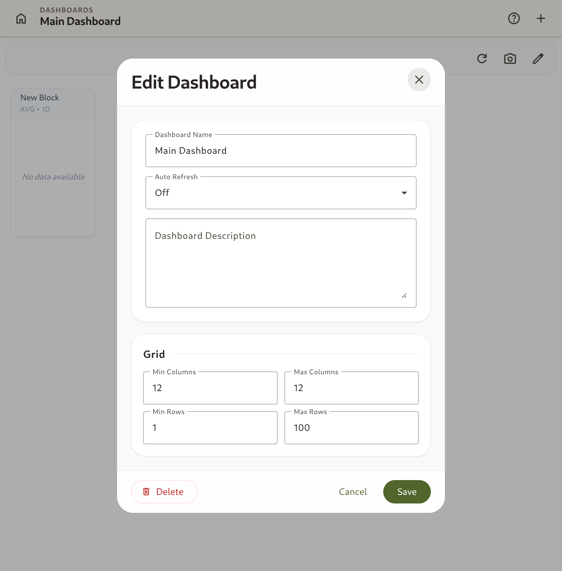
Task: Open the help question-mark icon
Action: tap(514, 18)
